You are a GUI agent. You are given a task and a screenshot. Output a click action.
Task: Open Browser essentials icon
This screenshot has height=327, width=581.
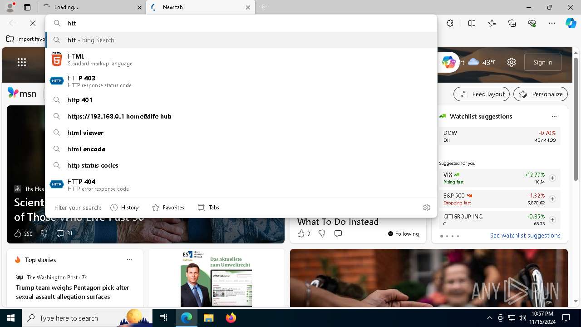click(532, 23)
